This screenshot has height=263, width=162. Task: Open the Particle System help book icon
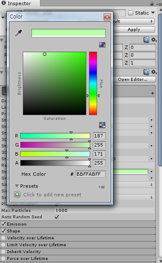(x=146, y=72)
